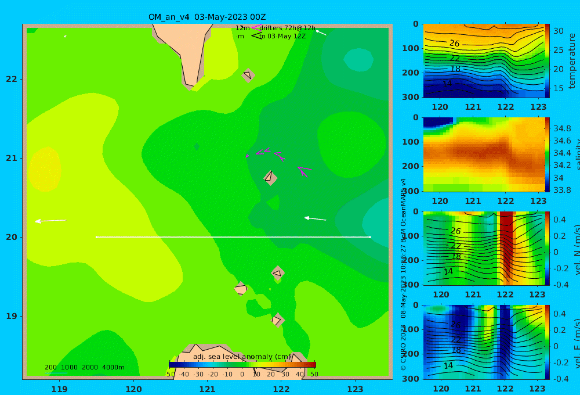Image resolution: width=580 pixels, height=395 pixels.
Task: Click the 'salinity' colorbar axis label
Action: tap(577, 155)
